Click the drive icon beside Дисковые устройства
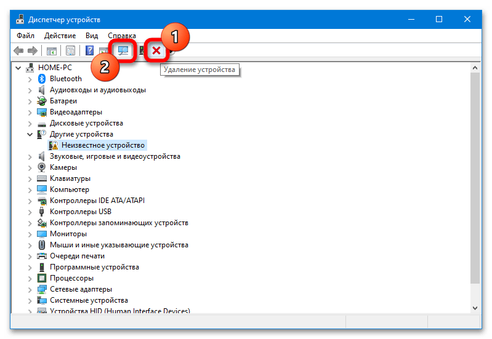The image size is (492, 339). 42,124
